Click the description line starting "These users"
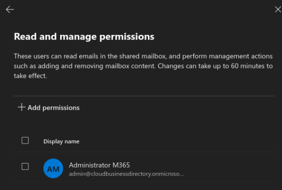Screen dimensions: 282x190 pos(143,56)
